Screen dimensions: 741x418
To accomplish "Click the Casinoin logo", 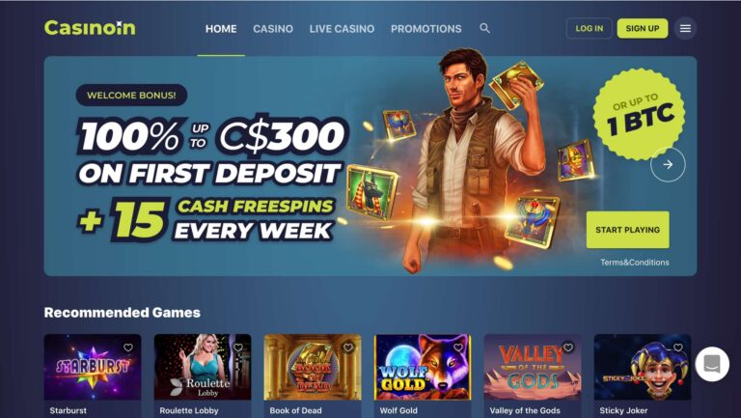I will tap(90, 28).
